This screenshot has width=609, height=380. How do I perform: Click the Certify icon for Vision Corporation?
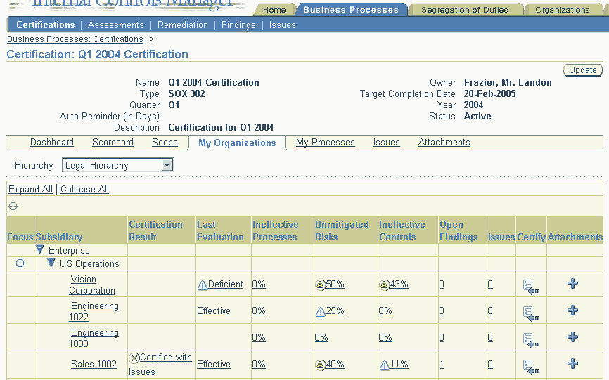(x=530, y=287)
